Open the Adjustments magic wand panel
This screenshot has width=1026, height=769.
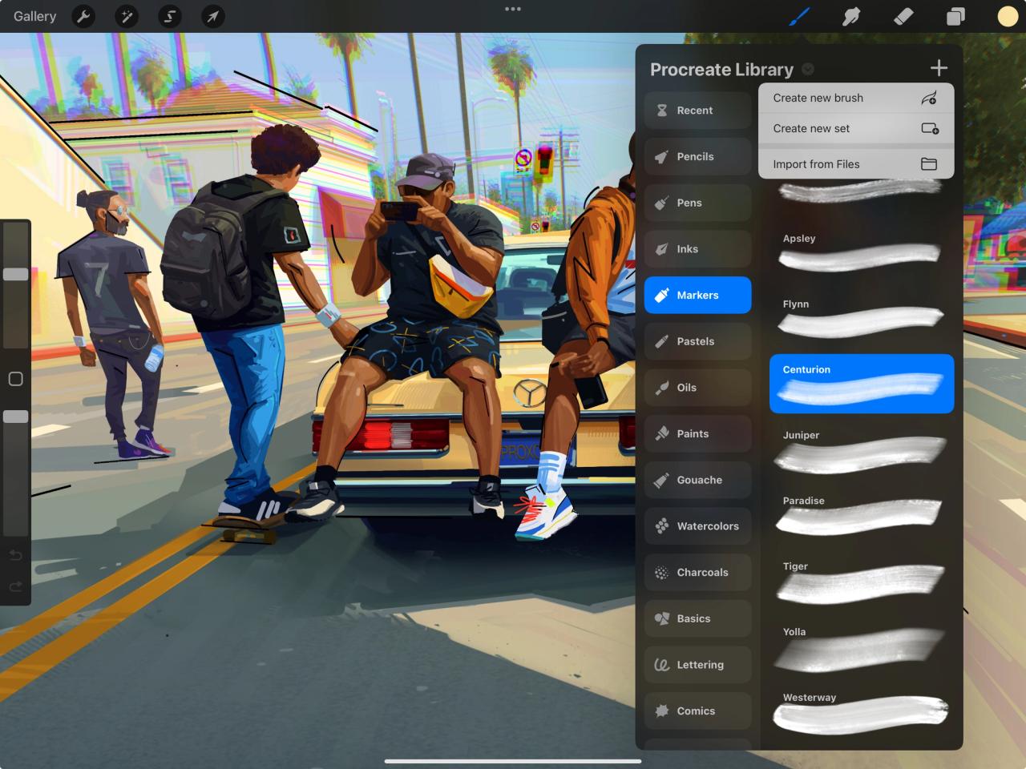pos(127,16)
